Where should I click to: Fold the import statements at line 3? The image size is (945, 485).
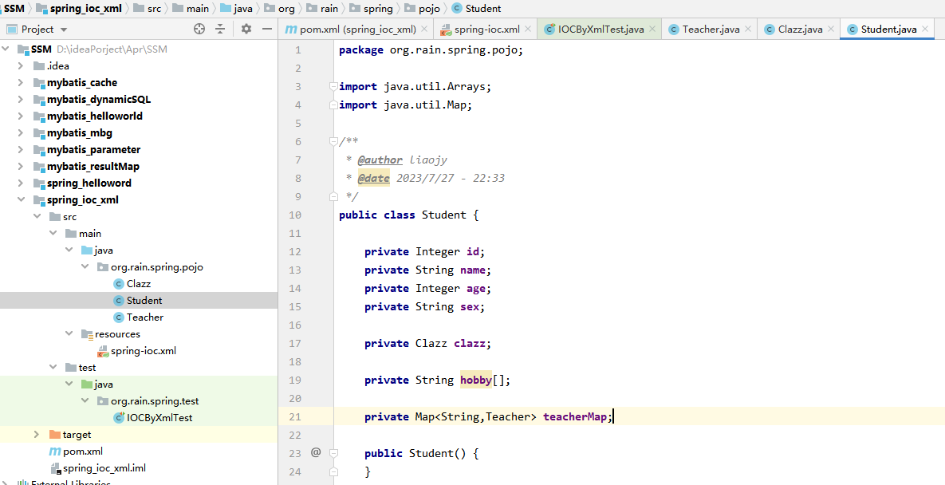[x=333, y=87]
